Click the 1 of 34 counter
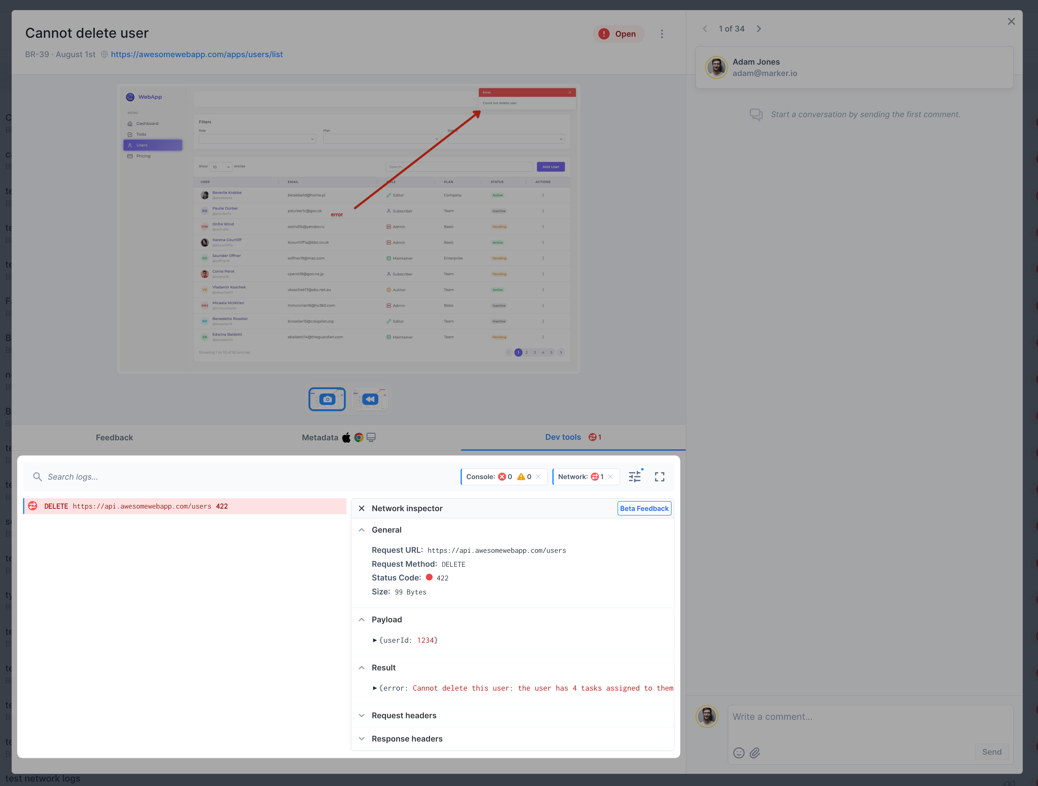 (x=732, y=29)
